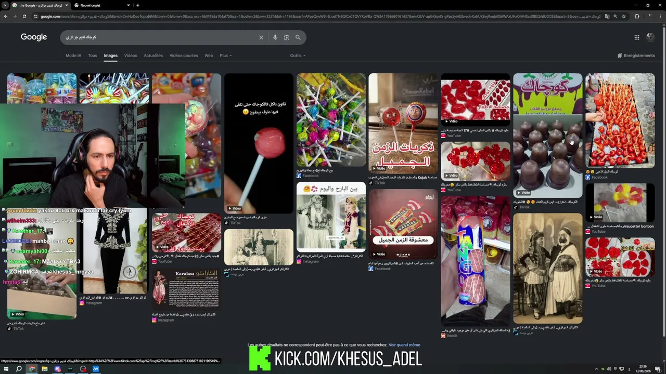Select the Tous results tab
This screenshot has height=374, width=666.
(93, 56)
